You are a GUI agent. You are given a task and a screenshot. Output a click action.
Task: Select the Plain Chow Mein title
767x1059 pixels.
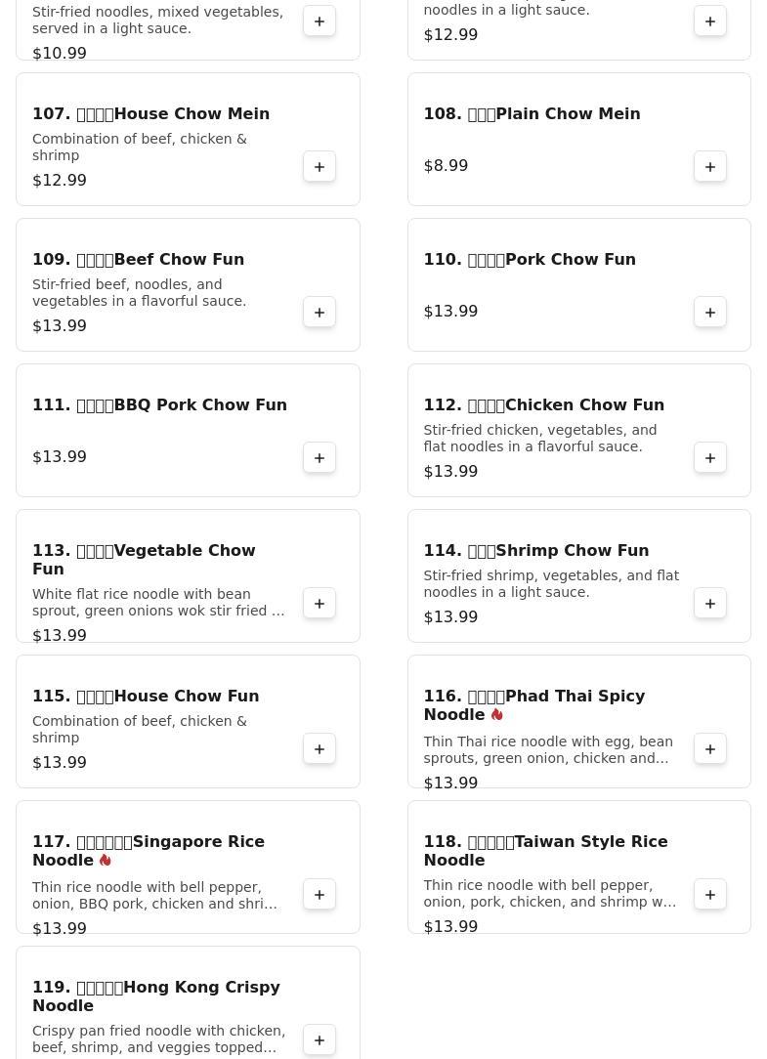[532, 114]
